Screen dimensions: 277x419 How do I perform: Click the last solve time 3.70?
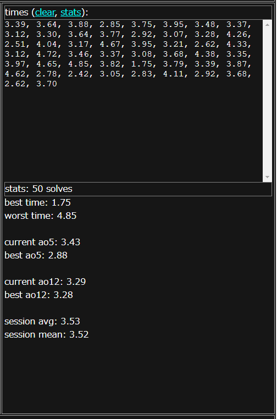(x=47, y=84)
